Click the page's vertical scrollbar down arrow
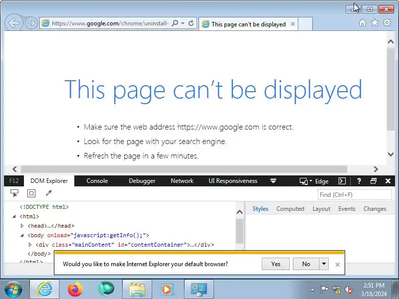 (x=391, y=154)
